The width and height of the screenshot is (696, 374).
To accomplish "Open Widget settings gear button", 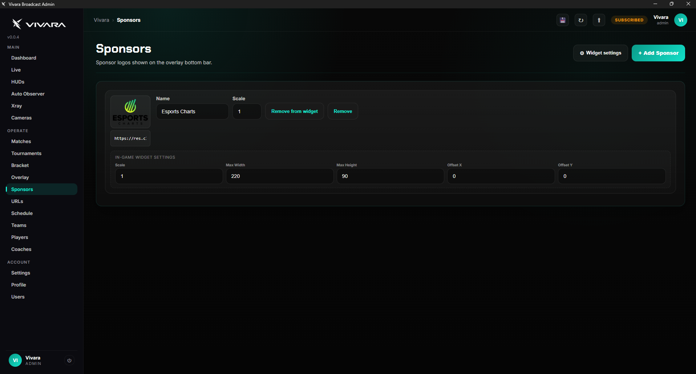I will click(x=600, y=53).
